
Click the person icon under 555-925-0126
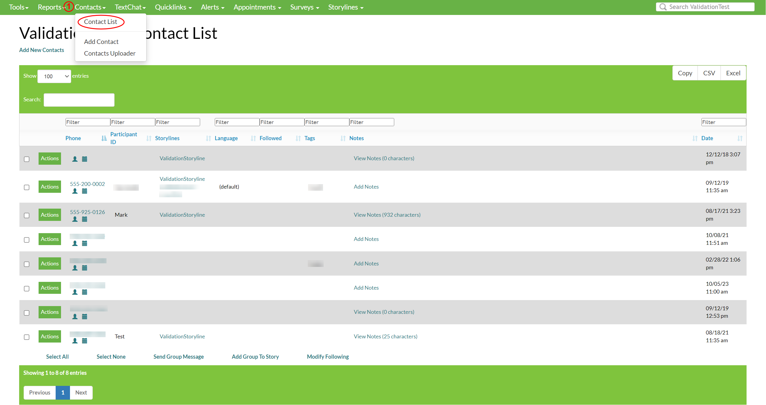point(75,219)
